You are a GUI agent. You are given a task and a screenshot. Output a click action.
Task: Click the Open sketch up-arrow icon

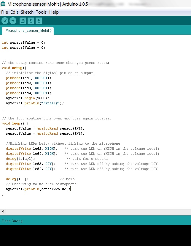pos(31,20)
